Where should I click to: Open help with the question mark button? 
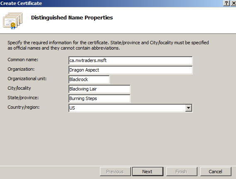coord(226,3)
